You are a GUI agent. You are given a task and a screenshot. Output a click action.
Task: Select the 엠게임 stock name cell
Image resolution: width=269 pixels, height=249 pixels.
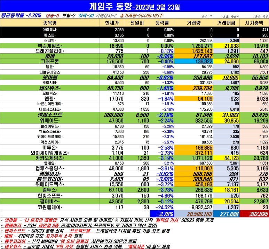50,163
